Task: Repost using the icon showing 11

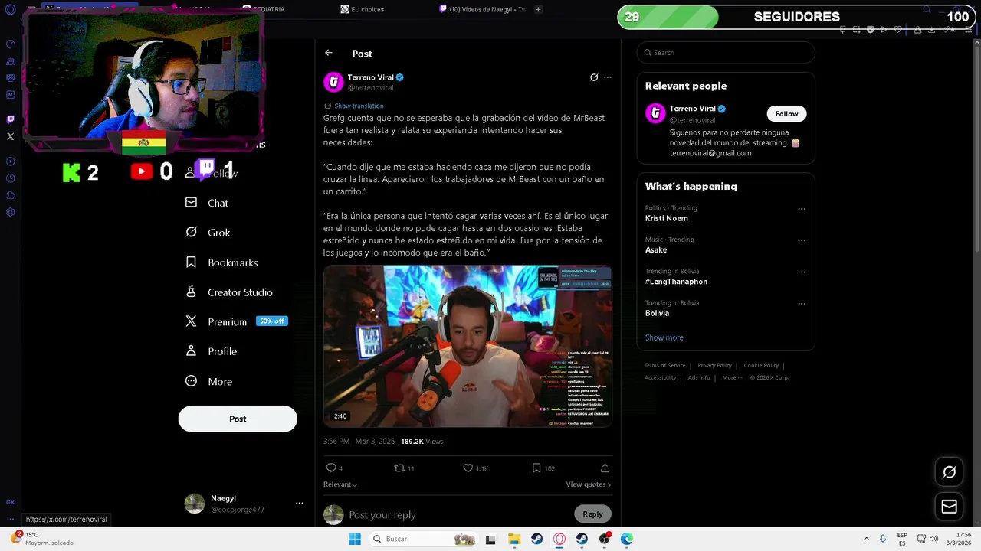Action: click(404, 468)
